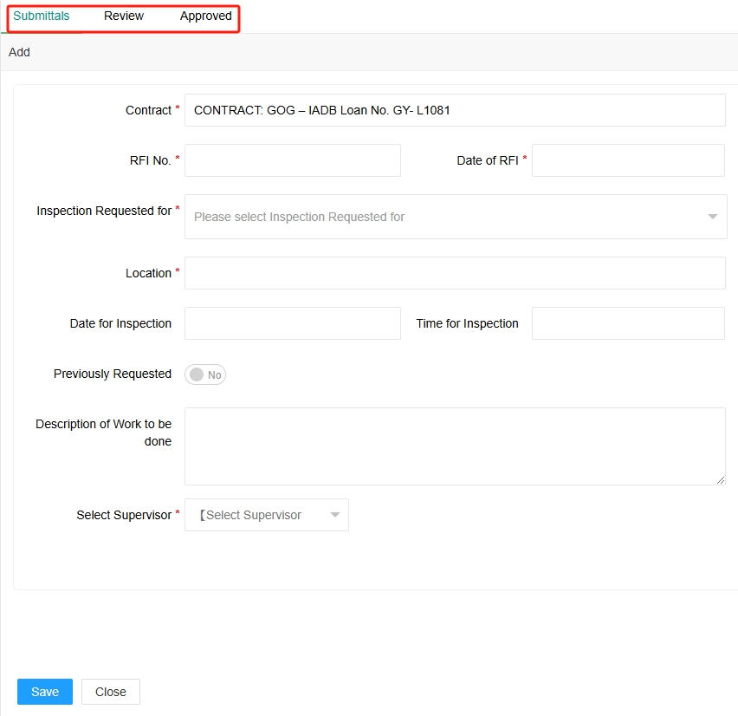This screenshot has height=716, width=738.
Task: Click the Contract input field
Action: click(x=455, y=110)
